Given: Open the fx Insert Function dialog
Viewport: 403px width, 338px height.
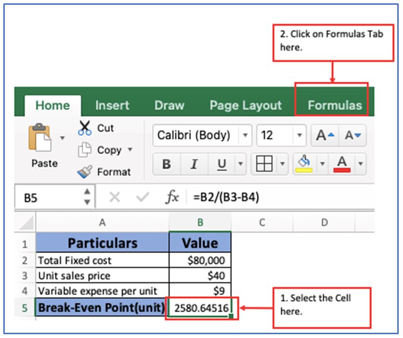Looking at the screenshot, I should coord(172,197).
